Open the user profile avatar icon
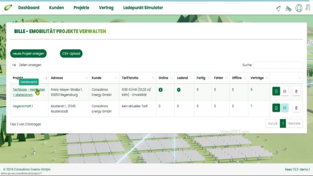313x176 pixels. (x=299, y=8)
